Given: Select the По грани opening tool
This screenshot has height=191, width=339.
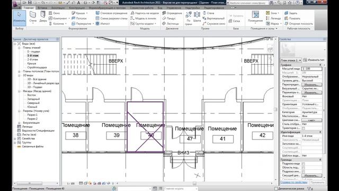Looking at the screenshot, I should click(189, 18).
